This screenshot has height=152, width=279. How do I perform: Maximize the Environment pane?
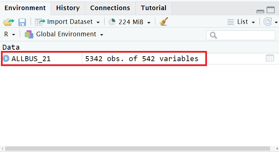click(271, 10)
